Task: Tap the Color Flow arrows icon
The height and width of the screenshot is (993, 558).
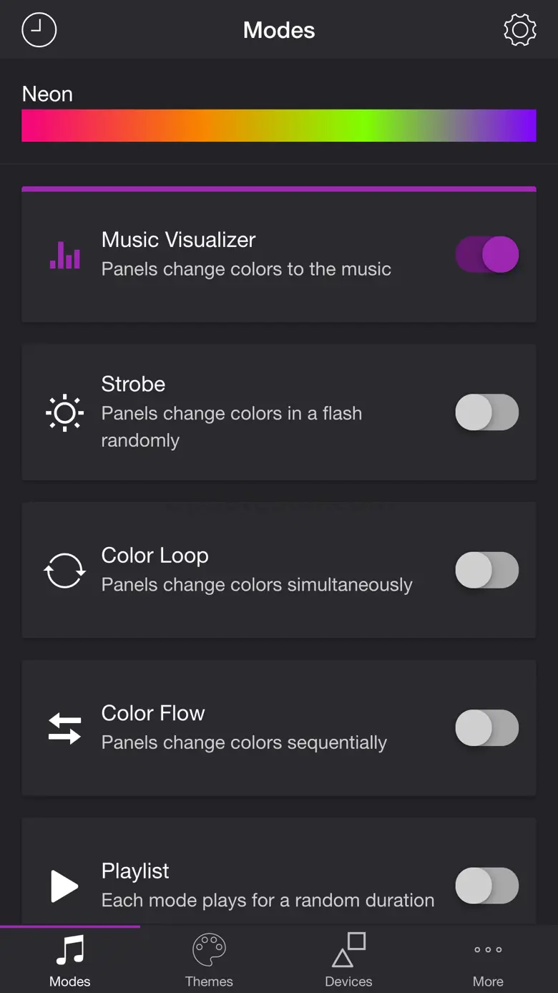Action: point(64,728)
